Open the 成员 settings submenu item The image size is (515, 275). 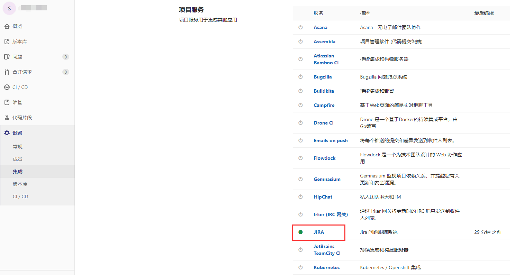(18, 159)
